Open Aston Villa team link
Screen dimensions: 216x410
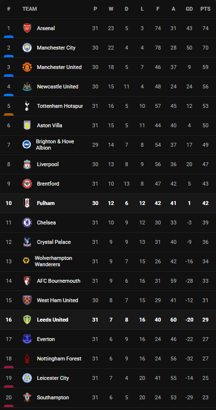[x=49, y=125]
